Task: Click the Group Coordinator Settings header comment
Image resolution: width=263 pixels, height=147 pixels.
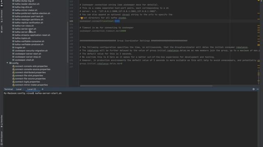Action: pos(134,41)
